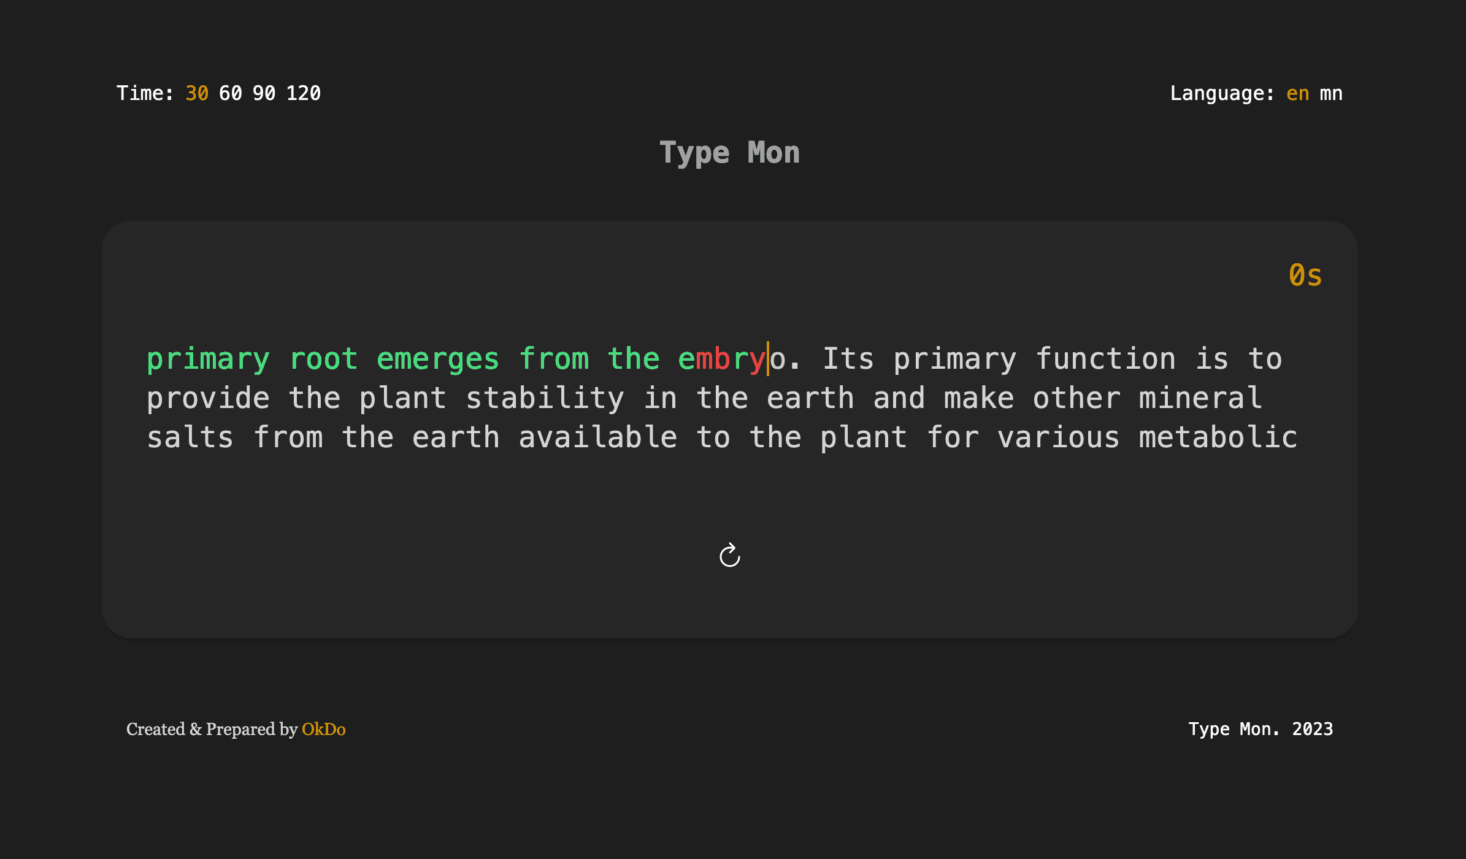Switch language to en

[x=1297, y=93]
